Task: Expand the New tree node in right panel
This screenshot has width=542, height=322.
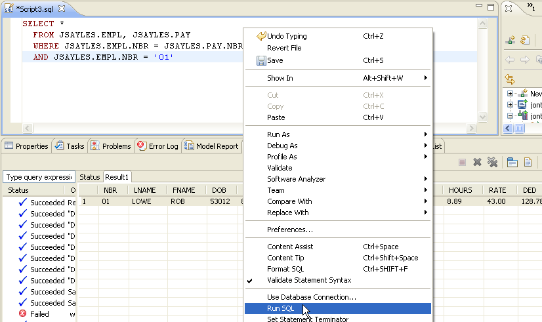Action: (x=510, y=94)
